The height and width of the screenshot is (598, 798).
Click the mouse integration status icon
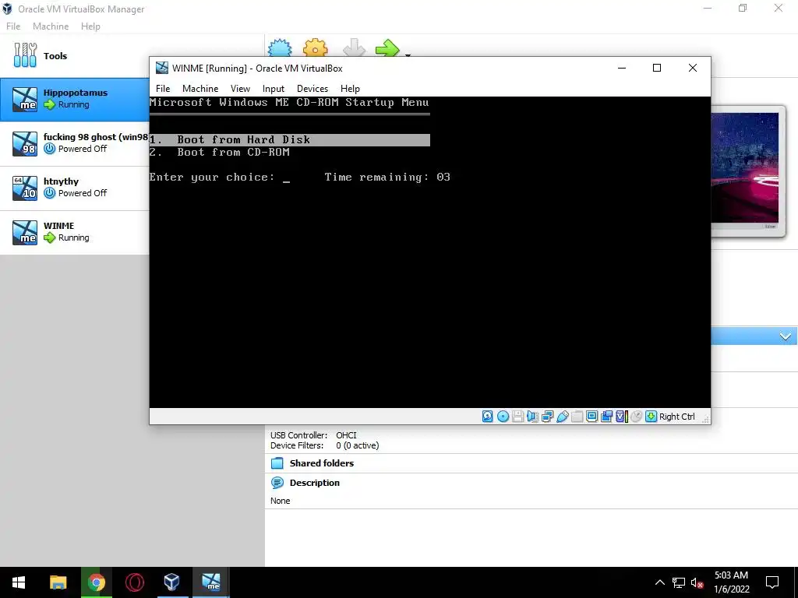pos(636,417)
